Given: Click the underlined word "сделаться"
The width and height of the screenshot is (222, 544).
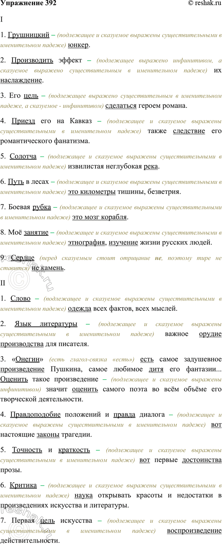Looking at the screenshot, I should [121, 106].
